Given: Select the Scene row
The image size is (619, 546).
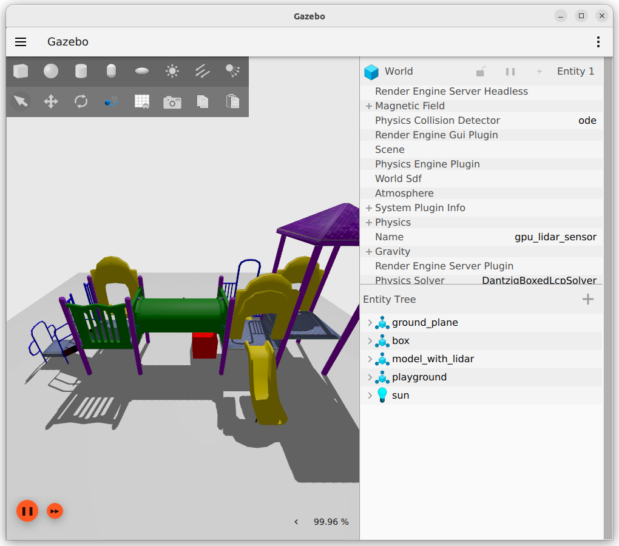Looking at the screenshot, I should [x=481, y=149].
